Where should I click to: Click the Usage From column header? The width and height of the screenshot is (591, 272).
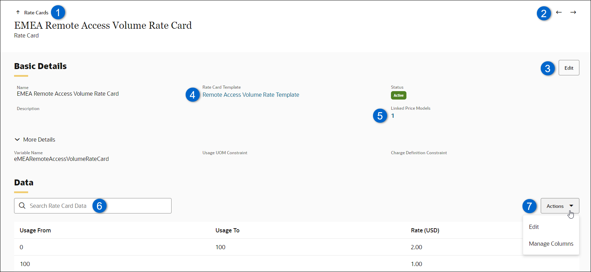coord(35,230)
